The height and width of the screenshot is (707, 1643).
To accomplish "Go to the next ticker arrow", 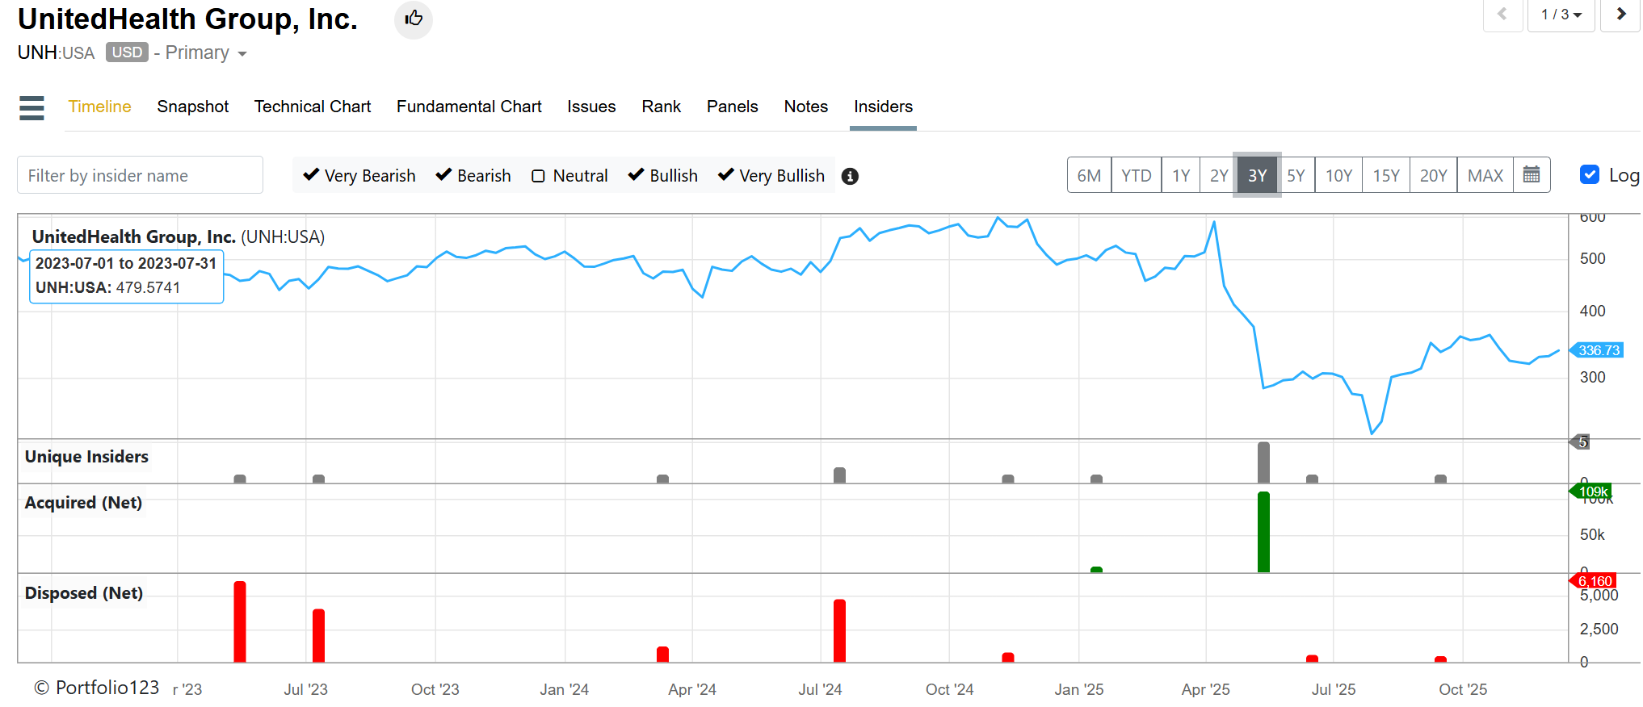I will [x=1620, y=15].
